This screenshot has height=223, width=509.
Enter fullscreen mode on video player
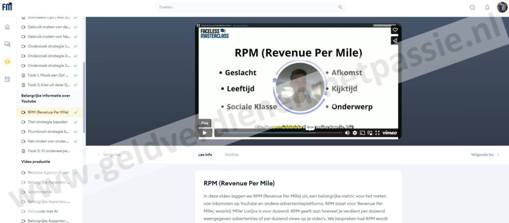coord(377,133)
